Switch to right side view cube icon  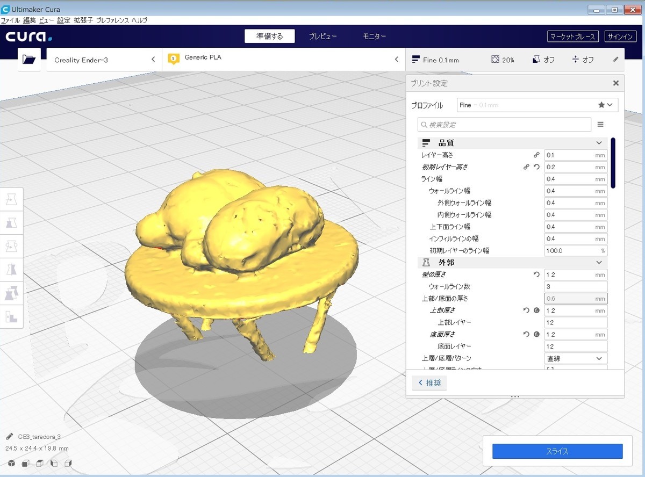click(68, 464)
